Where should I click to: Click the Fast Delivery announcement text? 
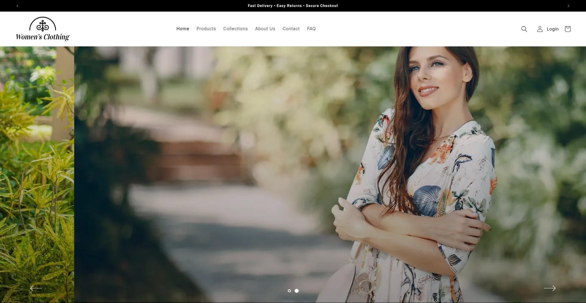pyautogui.click(x=293, y=6)
